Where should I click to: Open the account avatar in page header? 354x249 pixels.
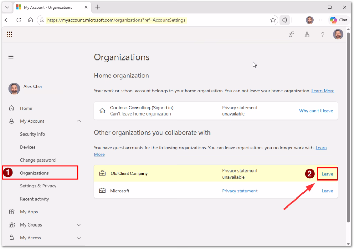coord(338,34)
